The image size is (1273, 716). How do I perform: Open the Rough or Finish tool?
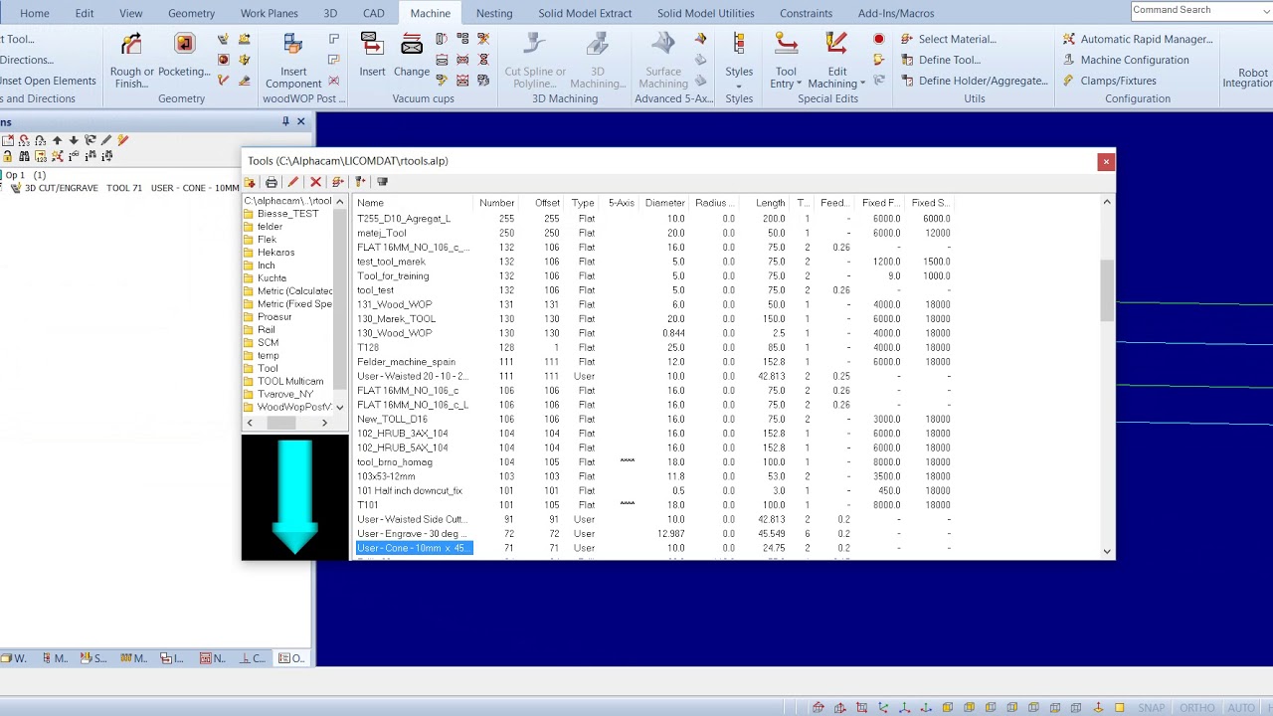point(131,60)
